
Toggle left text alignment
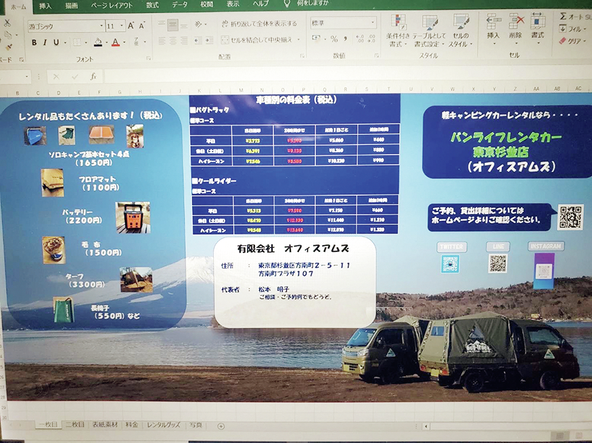pos(162,41)
